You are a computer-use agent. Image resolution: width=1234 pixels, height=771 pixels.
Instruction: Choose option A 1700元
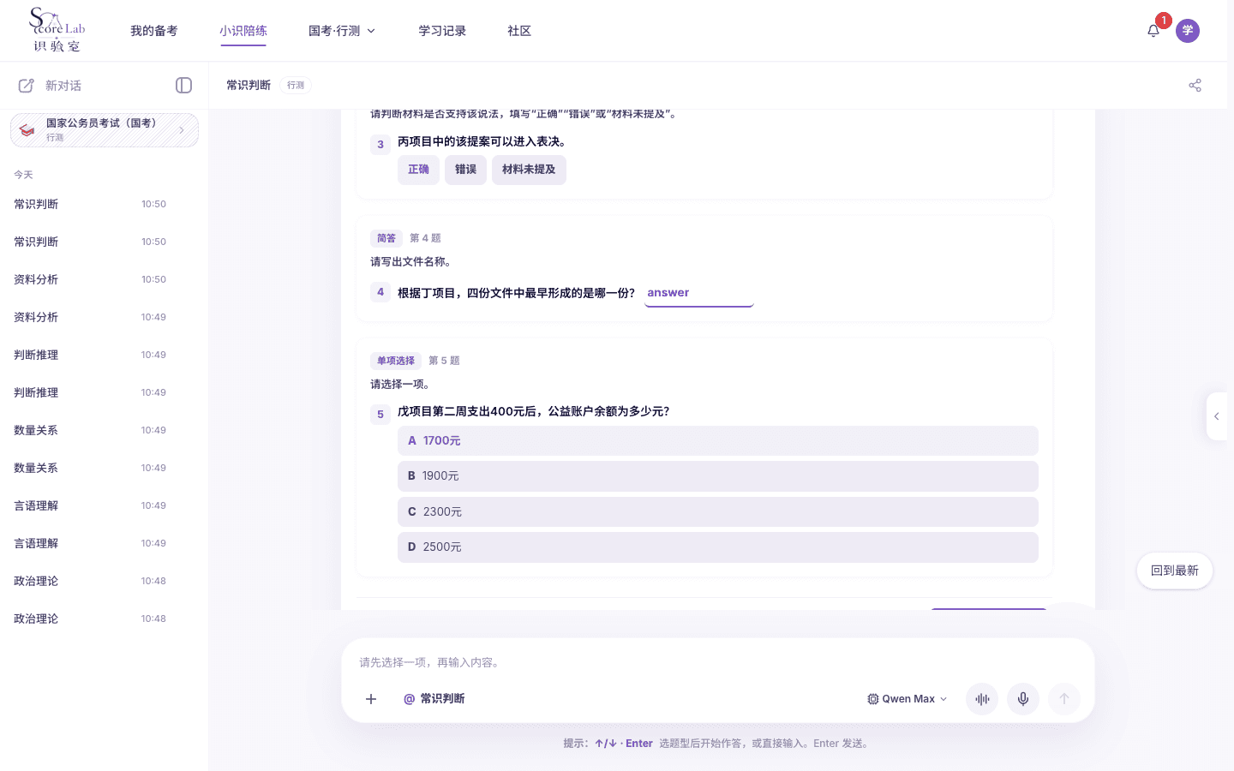click(718, 440)
